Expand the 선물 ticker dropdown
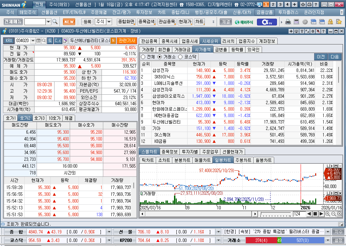The image size is (346, 246). coord(218,232)
